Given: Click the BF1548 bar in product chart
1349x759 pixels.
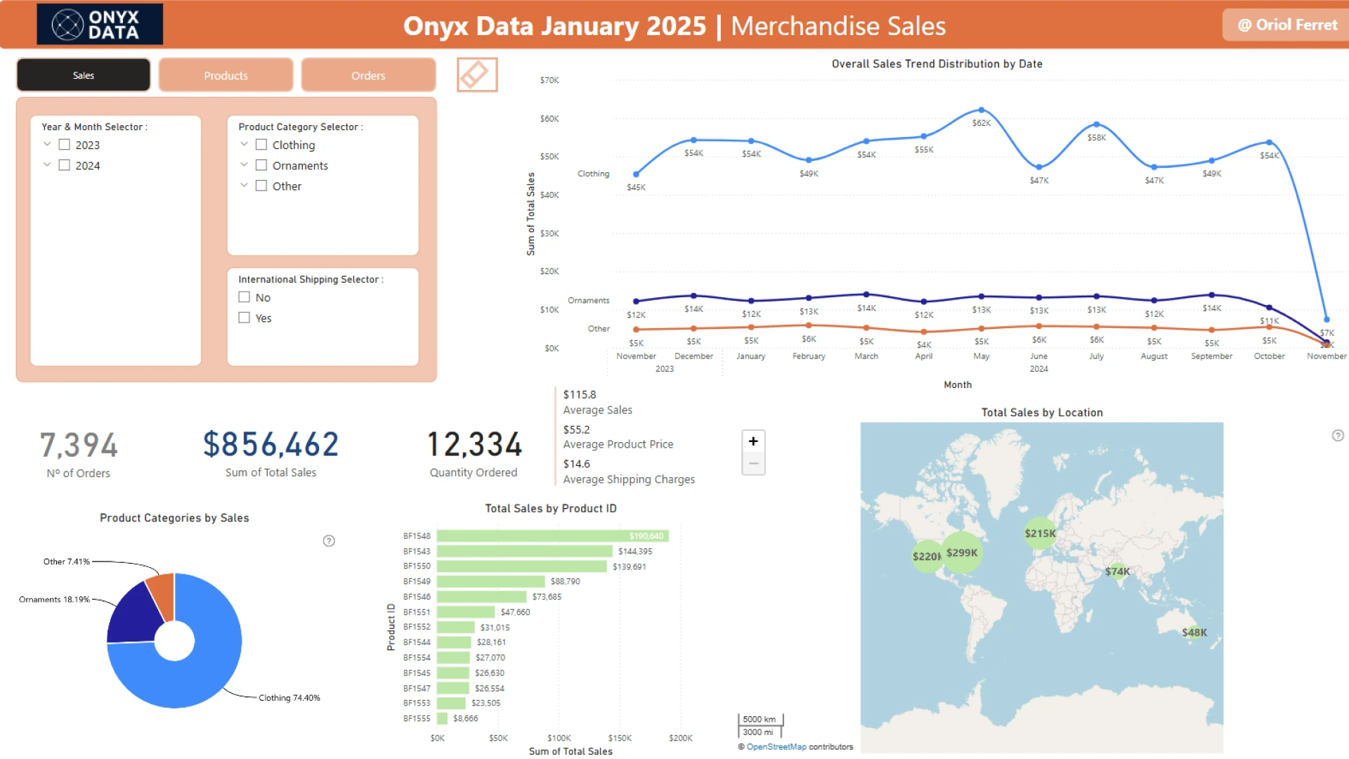Looking at the screenshot, I should pyautogui.click(x=552, y=536).
